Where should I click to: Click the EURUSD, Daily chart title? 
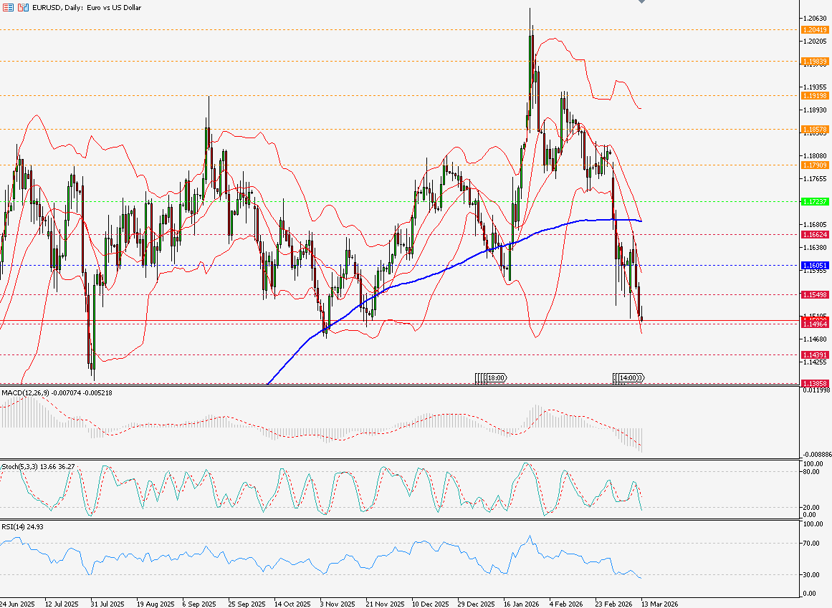(80, 7)
